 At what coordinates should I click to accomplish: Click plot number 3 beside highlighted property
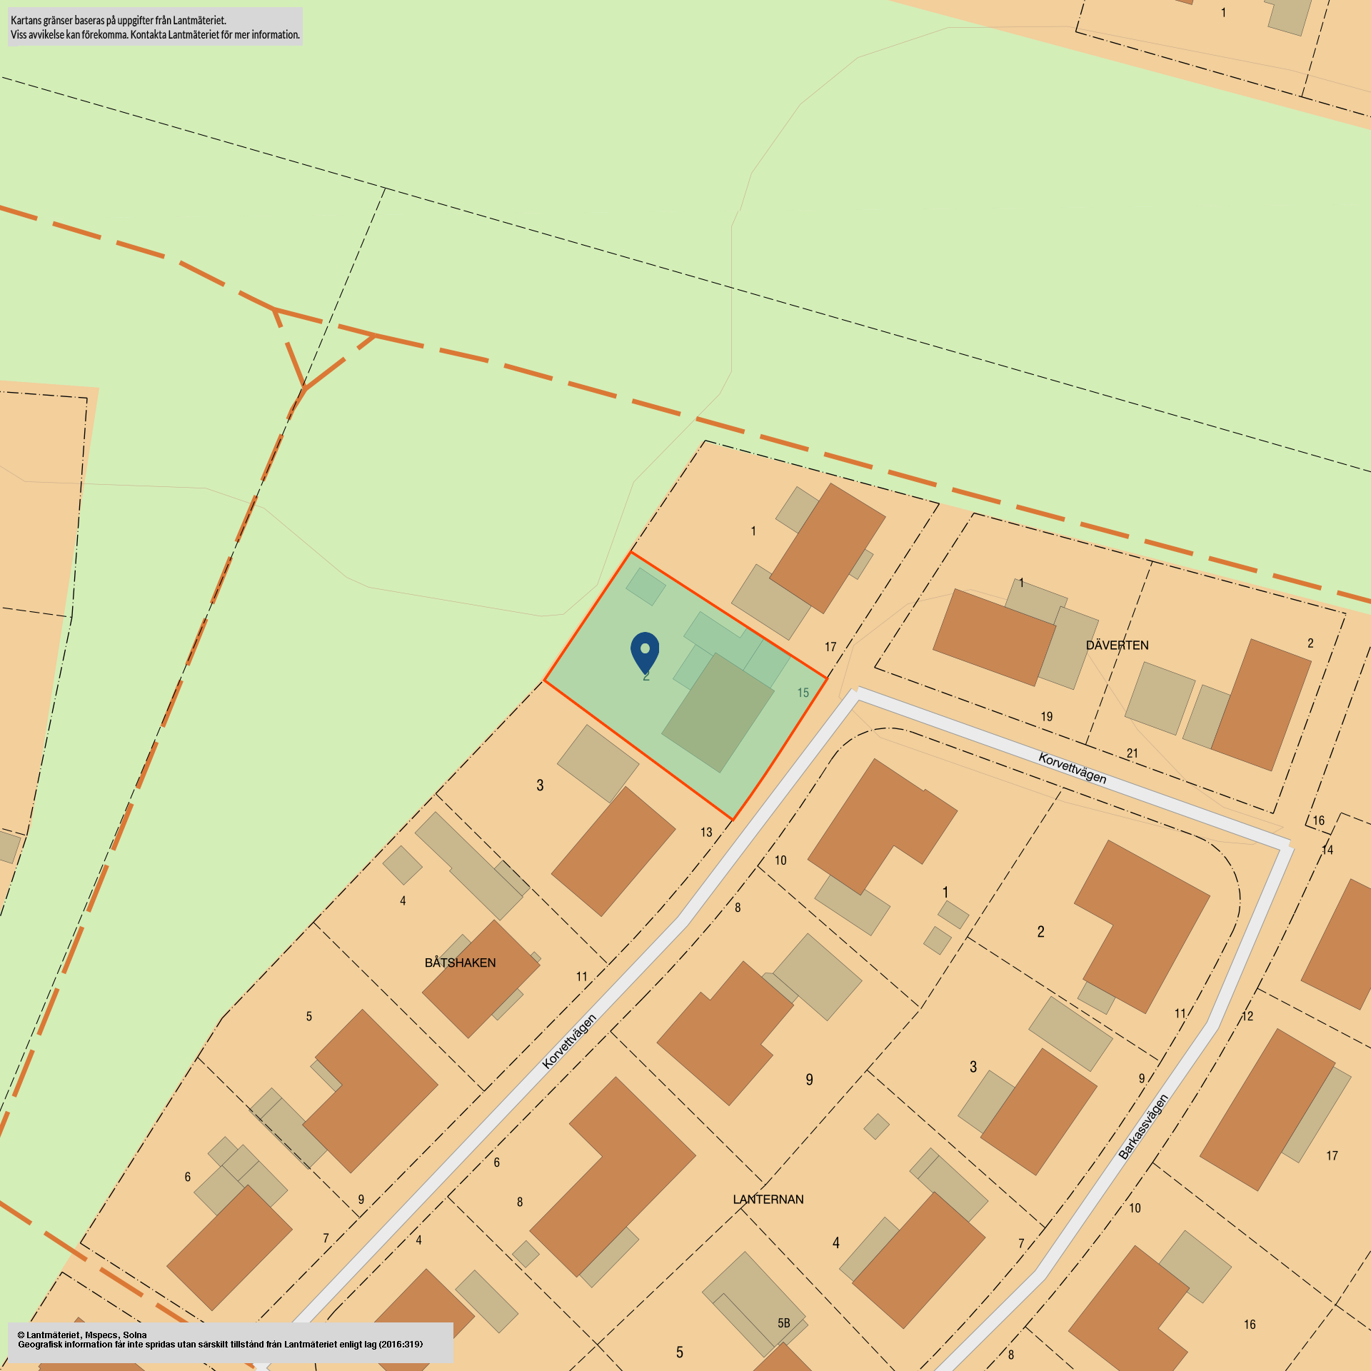click(x=540, y=785)
